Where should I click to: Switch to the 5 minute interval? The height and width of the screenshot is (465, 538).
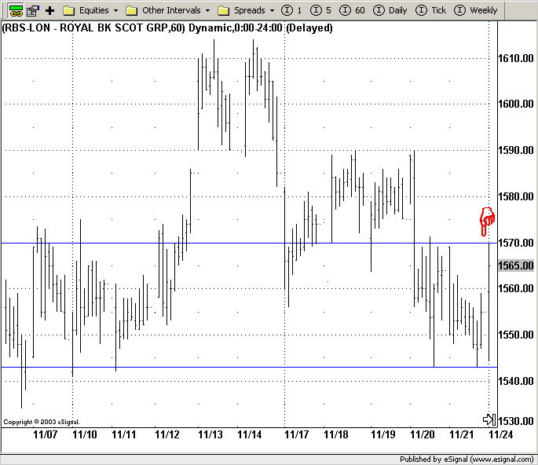point(320,11)
